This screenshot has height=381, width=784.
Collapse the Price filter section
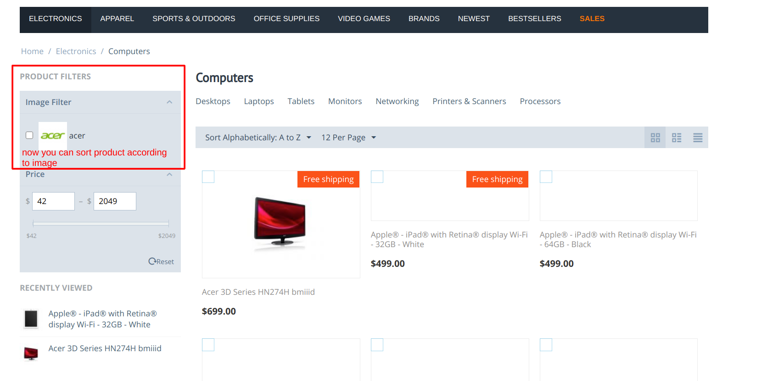(x=169, y=174)
